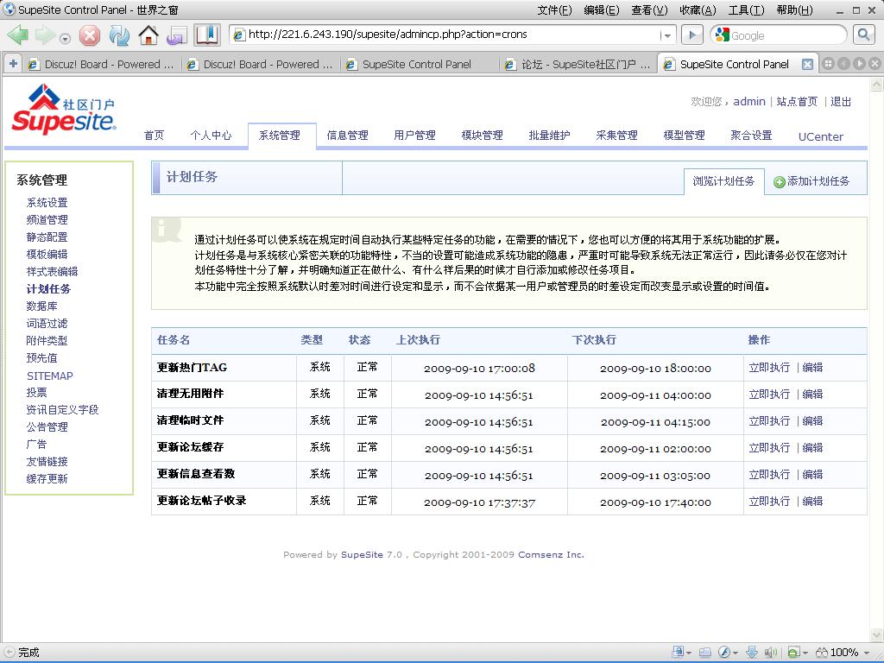This screenshot has height=663, width=884.
Task: Open the 帮助(H) menu
Action: click(x=794, y=10)
